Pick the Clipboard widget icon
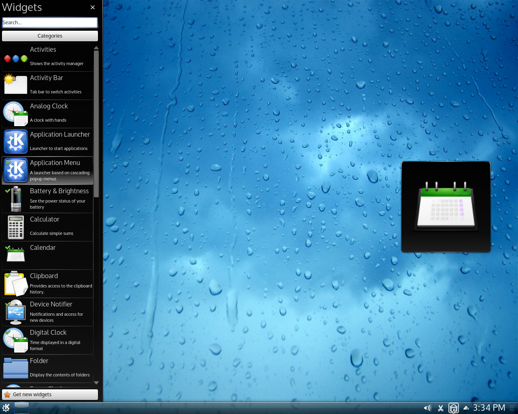 [16, 283]
